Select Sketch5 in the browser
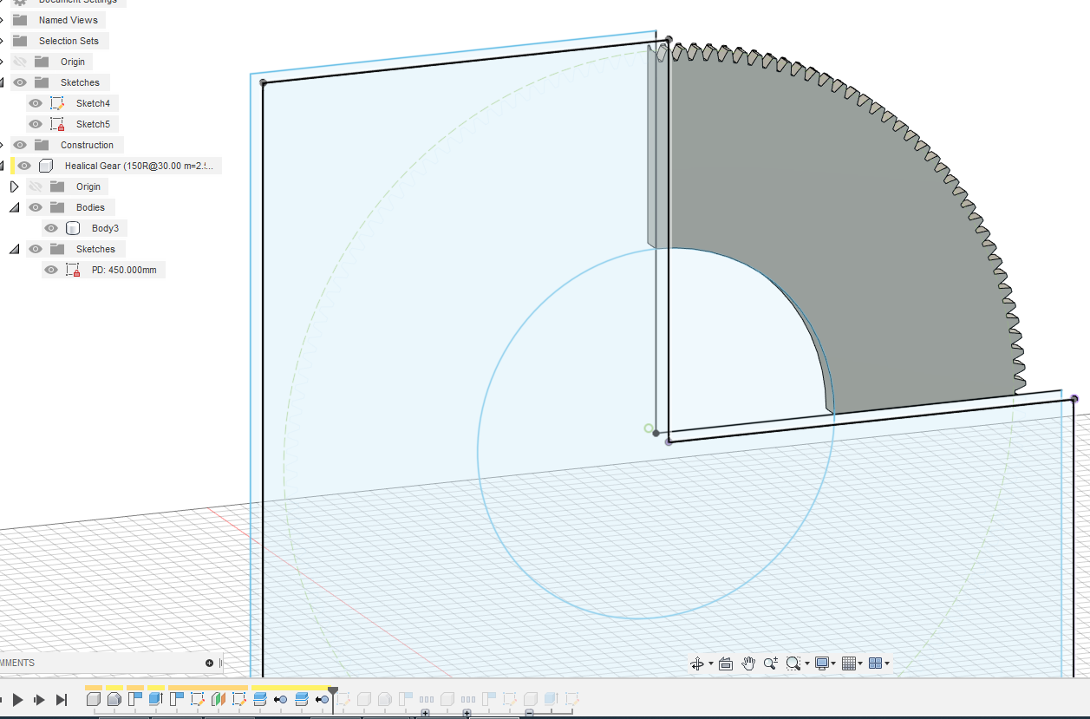The height and width of the screenshot is (719, 1090). (x=93, y=124)
